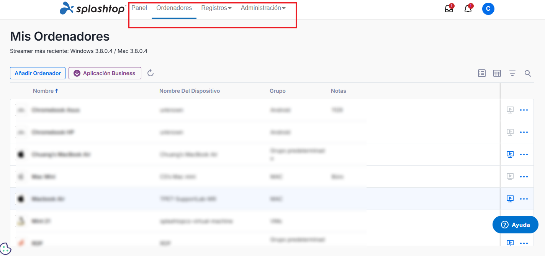Connect icon for Chromebook HP row

tap(510, 132)
